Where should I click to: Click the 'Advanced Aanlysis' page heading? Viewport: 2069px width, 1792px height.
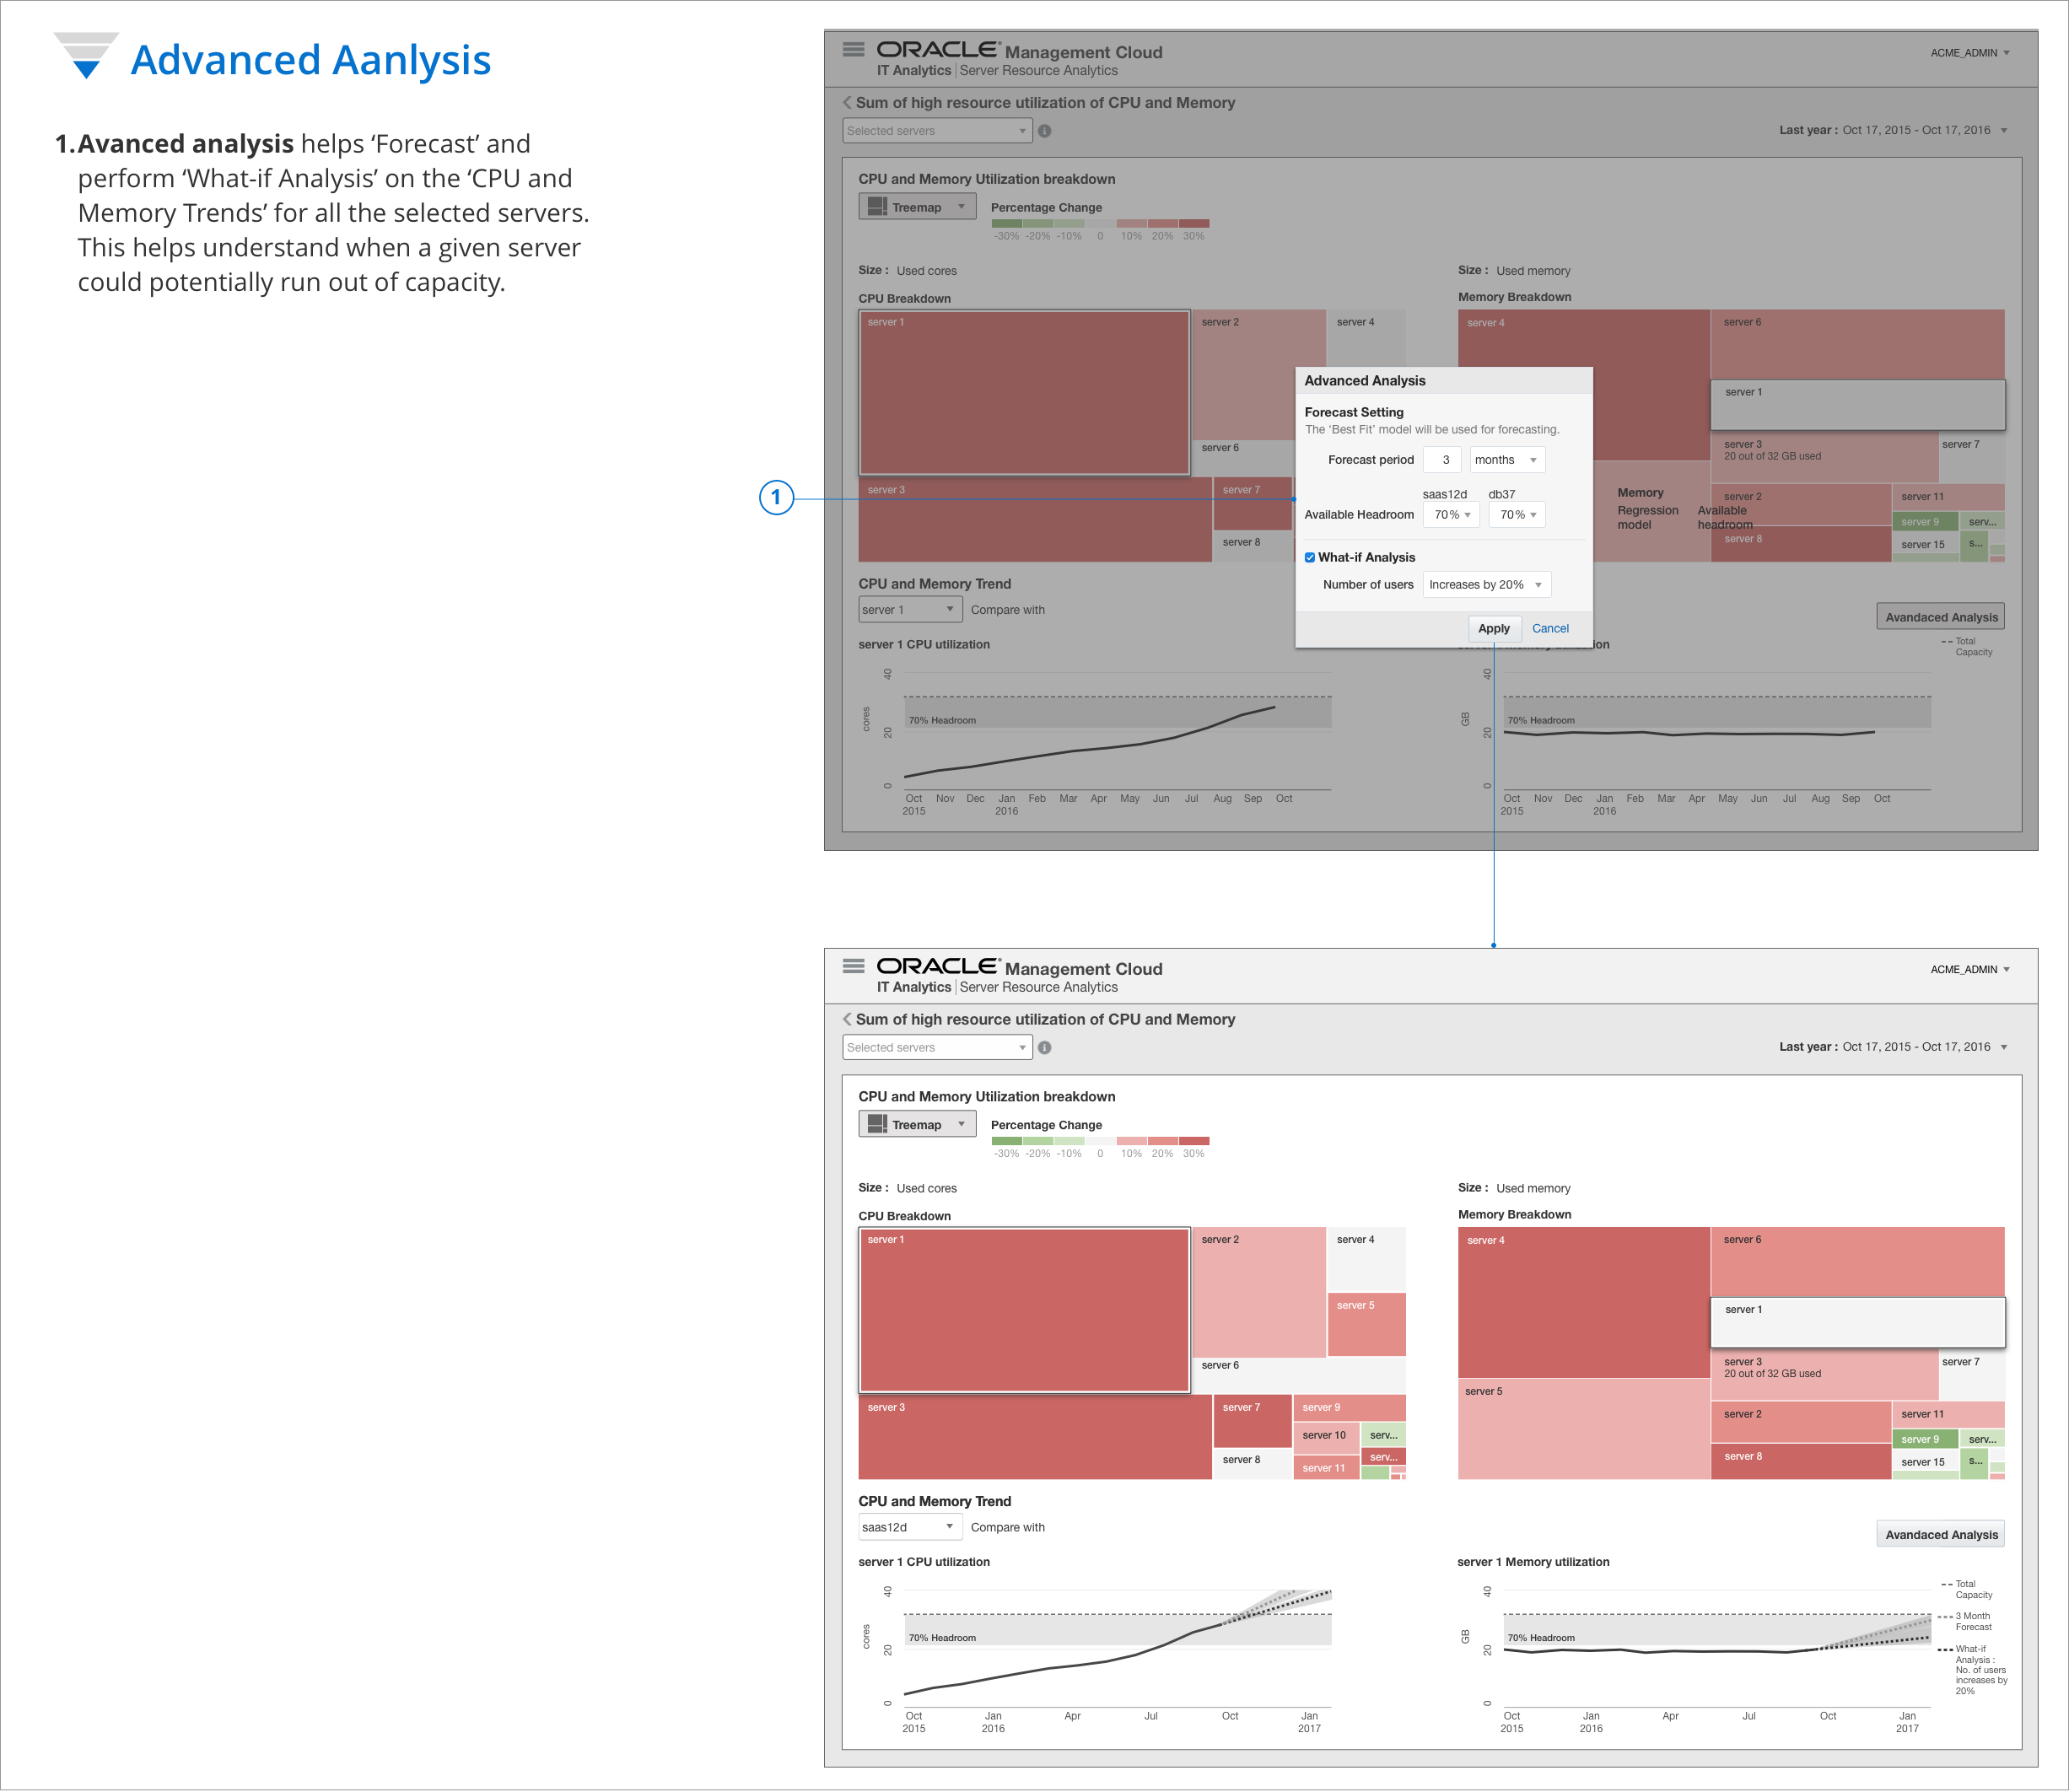tap(310, 60)
